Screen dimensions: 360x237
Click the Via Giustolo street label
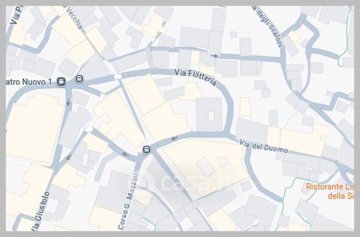[40, 211]
